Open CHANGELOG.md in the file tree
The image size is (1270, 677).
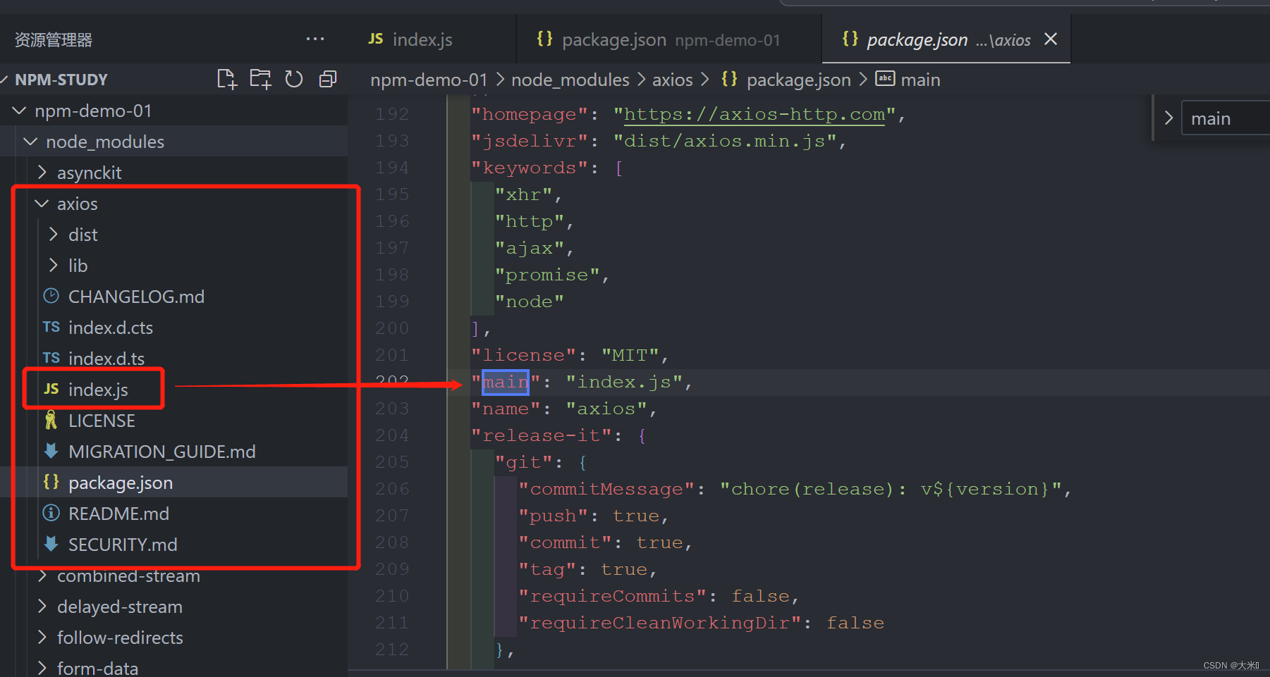[x=136, y=297]
